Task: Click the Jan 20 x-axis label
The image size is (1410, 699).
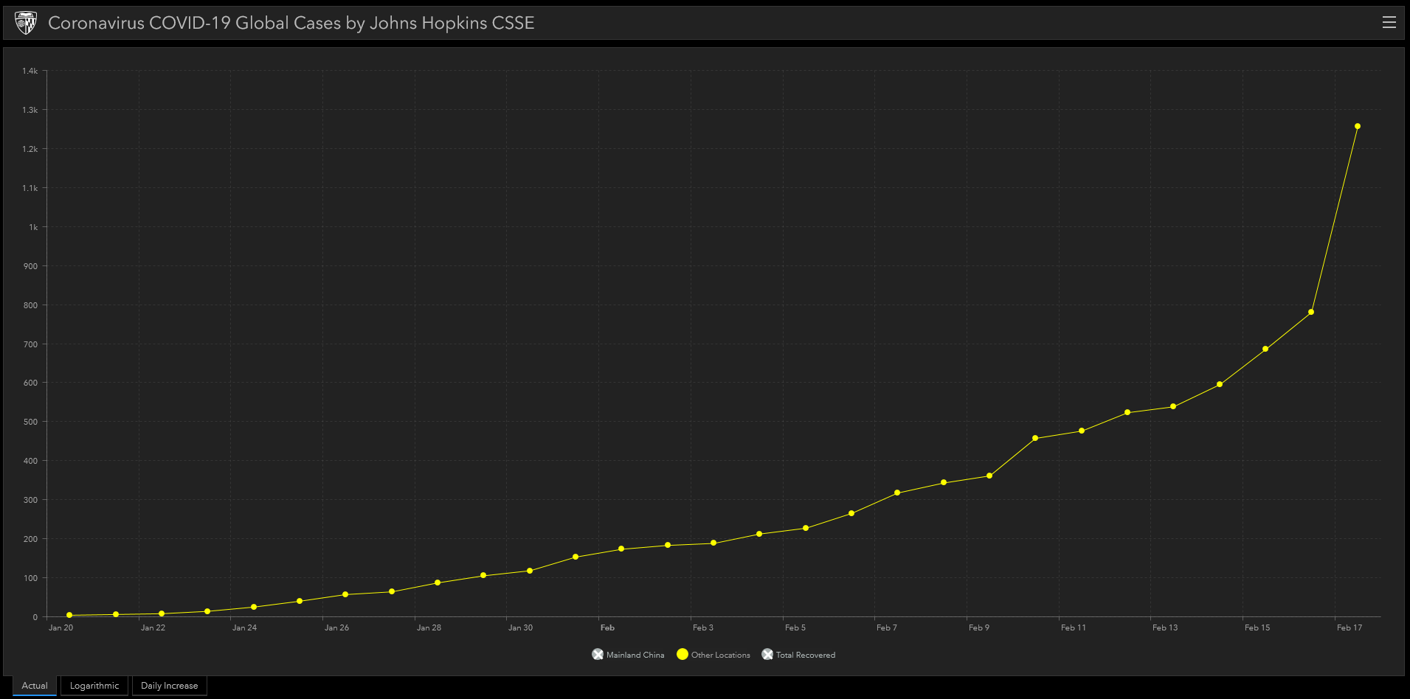Action: pyautogui.click(x=61, y=628)
